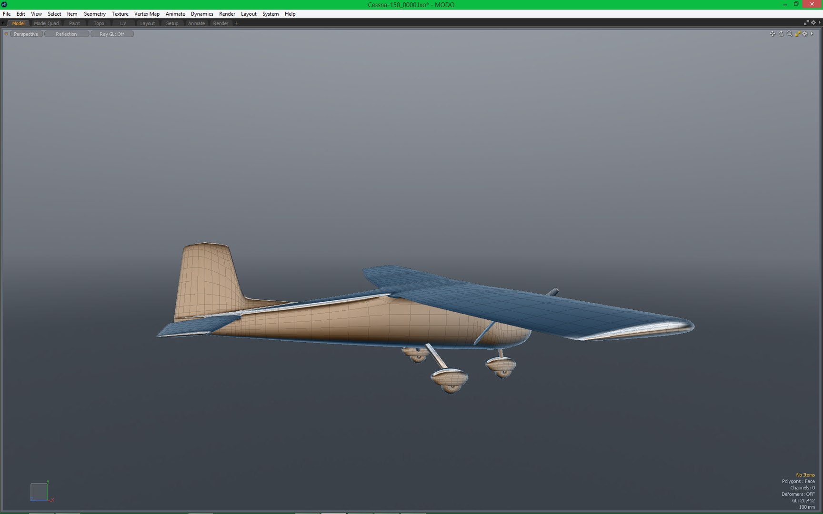Open the Render menu in the menu bar
Viewport: 823px width, 514px height.
click(x=227, y=14)
